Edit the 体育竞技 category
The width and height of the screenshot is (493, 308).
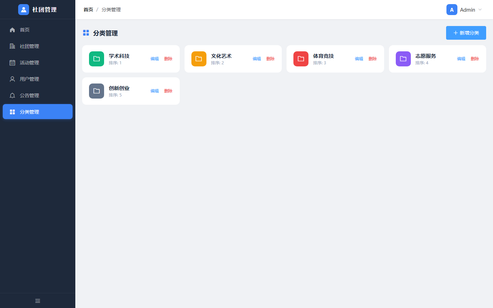[x=359, y=59]
